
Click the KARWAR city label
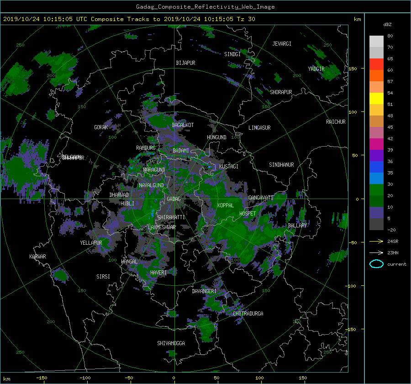37,257
